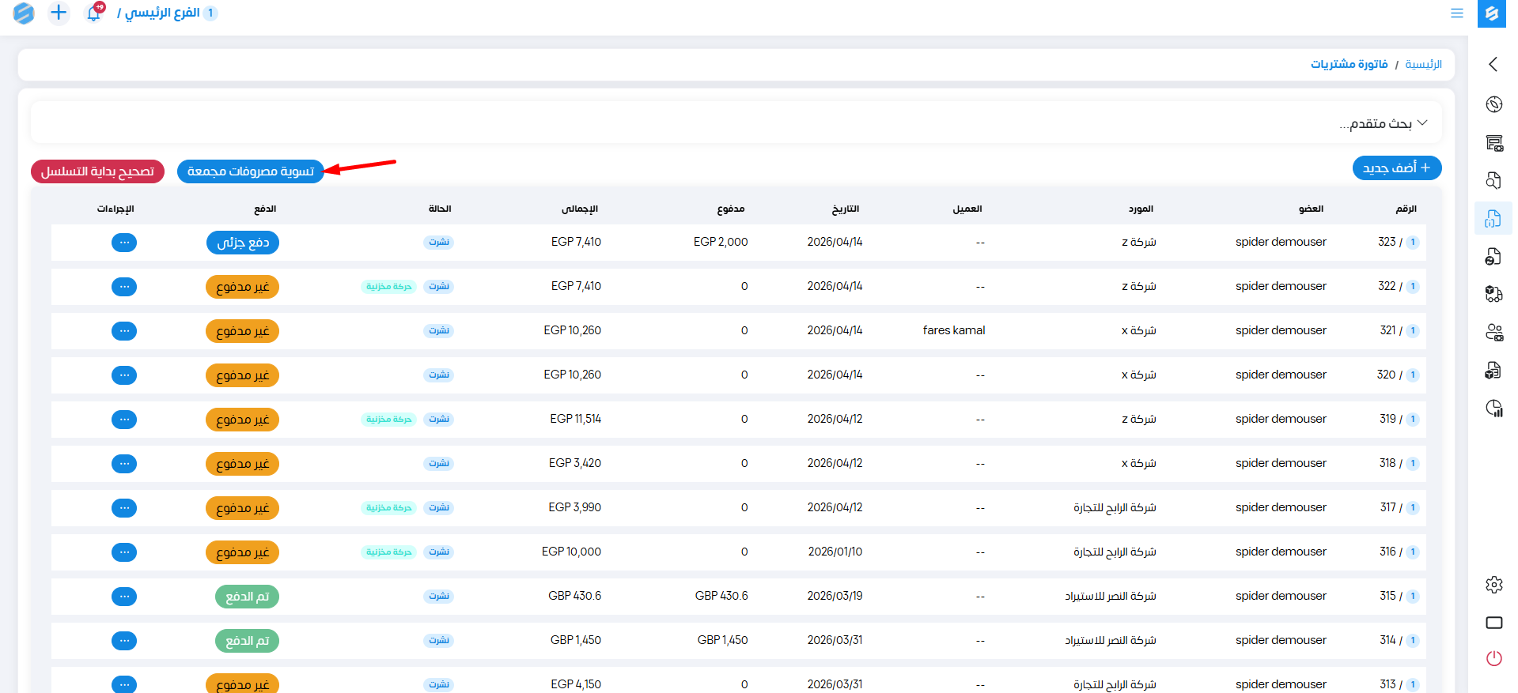The height and width of the screenshot is (693, 1518).
Task: Click فاتورة مشتريات breadcrumb link
Action: coord(1349,64)
